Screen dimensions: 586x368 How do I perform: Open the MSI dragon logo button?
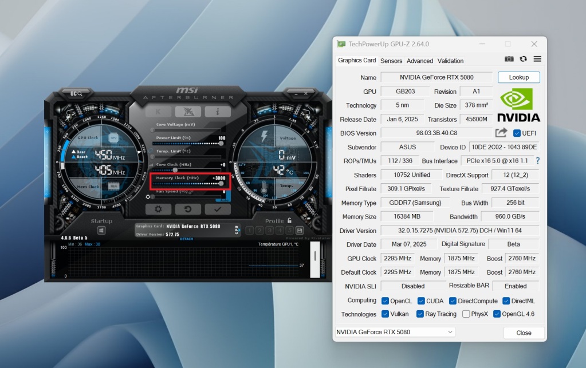point(188,111)
